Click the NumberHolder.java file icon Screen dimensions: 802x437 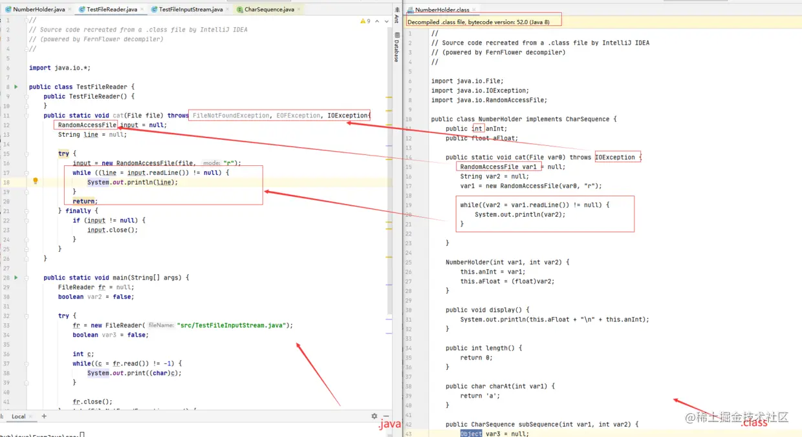coord(8,10)
